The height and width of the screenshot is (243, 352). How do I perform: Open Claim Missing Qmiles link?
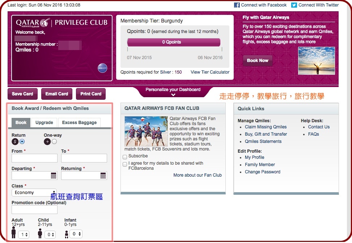[266, 127]
